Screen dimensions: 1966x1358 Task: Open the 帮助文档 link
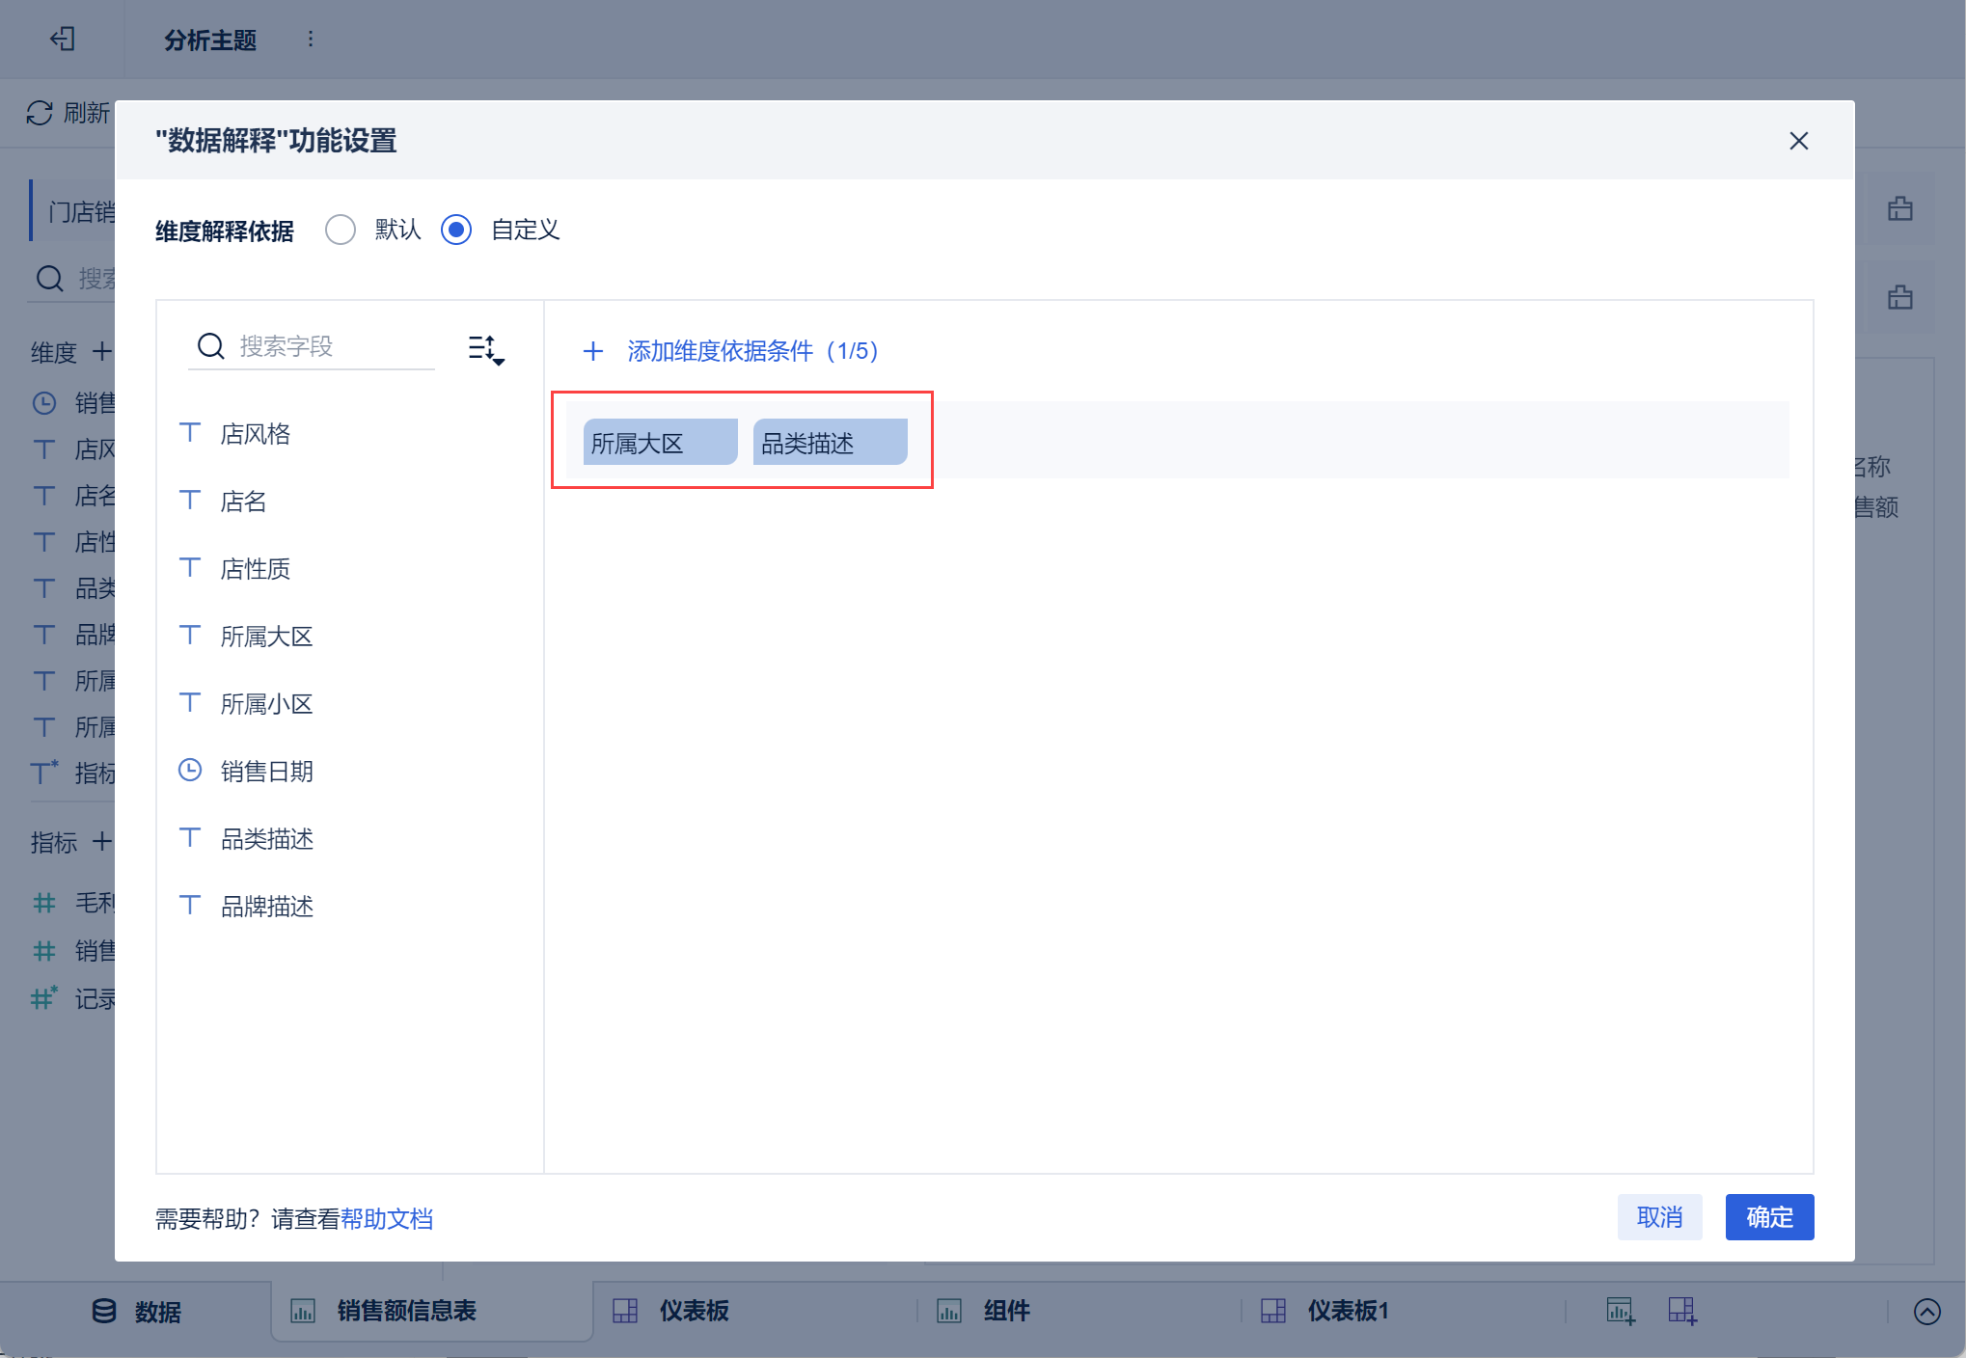(386, 1219)
